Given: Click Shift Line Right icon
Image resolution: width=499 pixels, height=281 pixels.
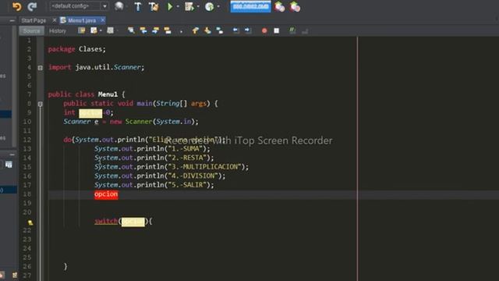Looking at the screenshot, I should pos(248,30).
